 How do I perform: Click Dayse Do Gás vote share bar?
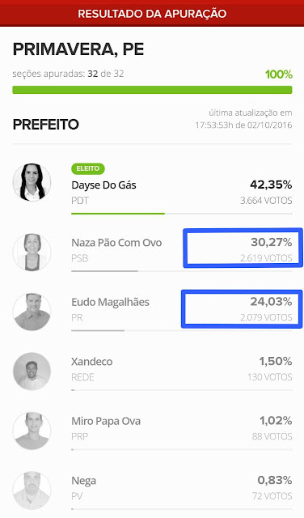(182, 214)
